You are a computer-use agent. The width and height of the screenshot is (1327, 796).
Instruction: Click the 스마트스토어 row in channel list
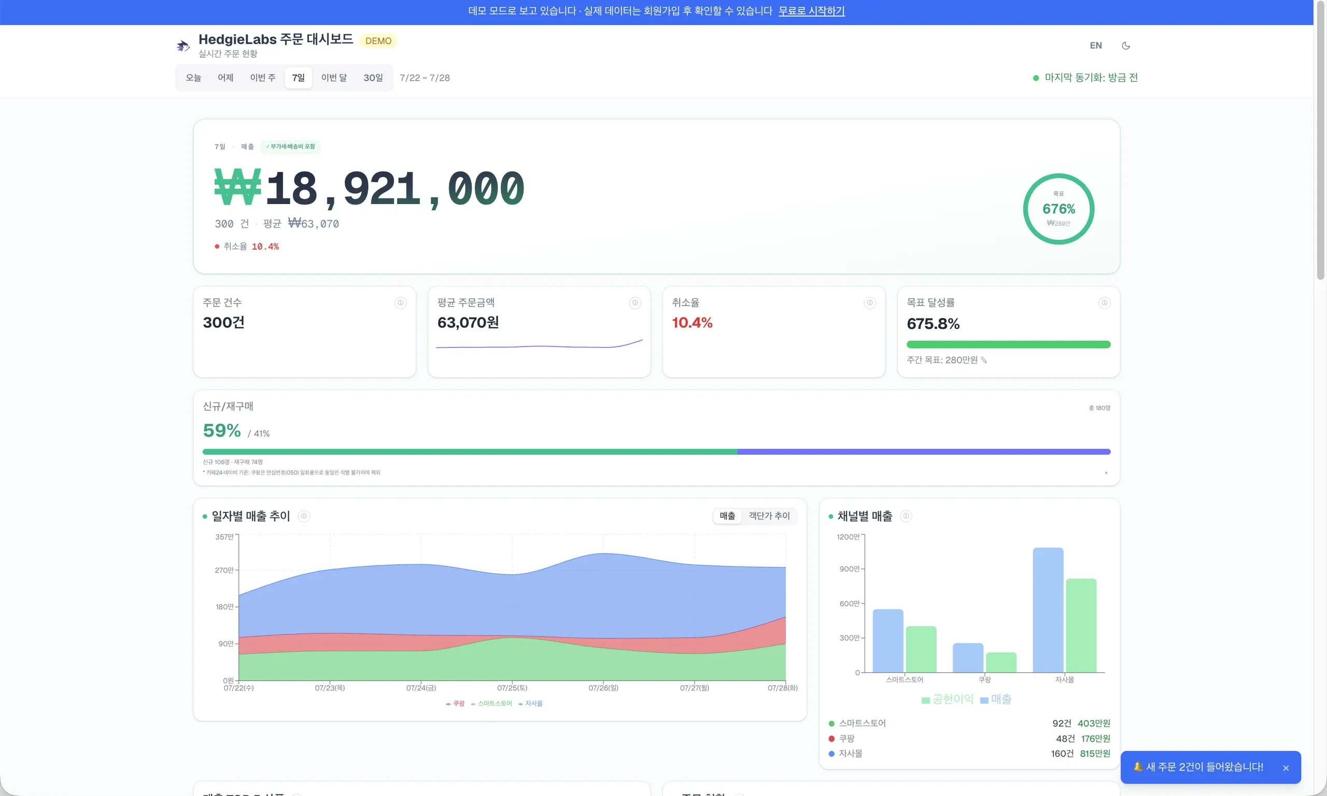969,723
